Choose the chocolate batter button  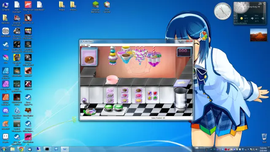point(124,91)
